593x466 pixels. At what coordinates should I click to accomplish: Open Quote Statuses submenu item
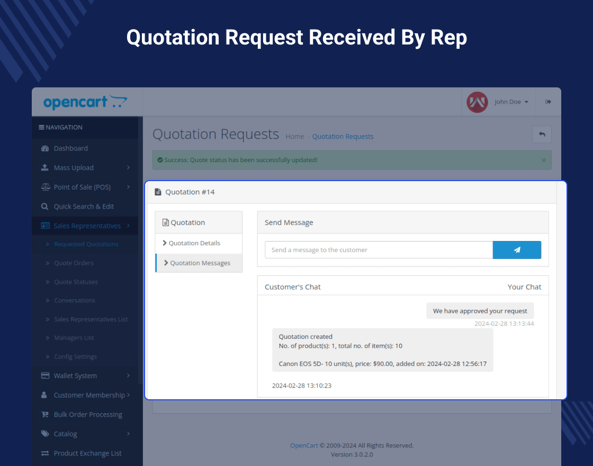(x=76, y=282)
